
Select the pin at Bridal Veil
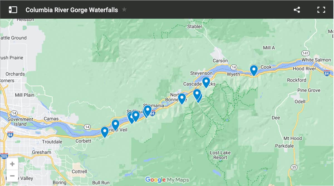(116, 125)
